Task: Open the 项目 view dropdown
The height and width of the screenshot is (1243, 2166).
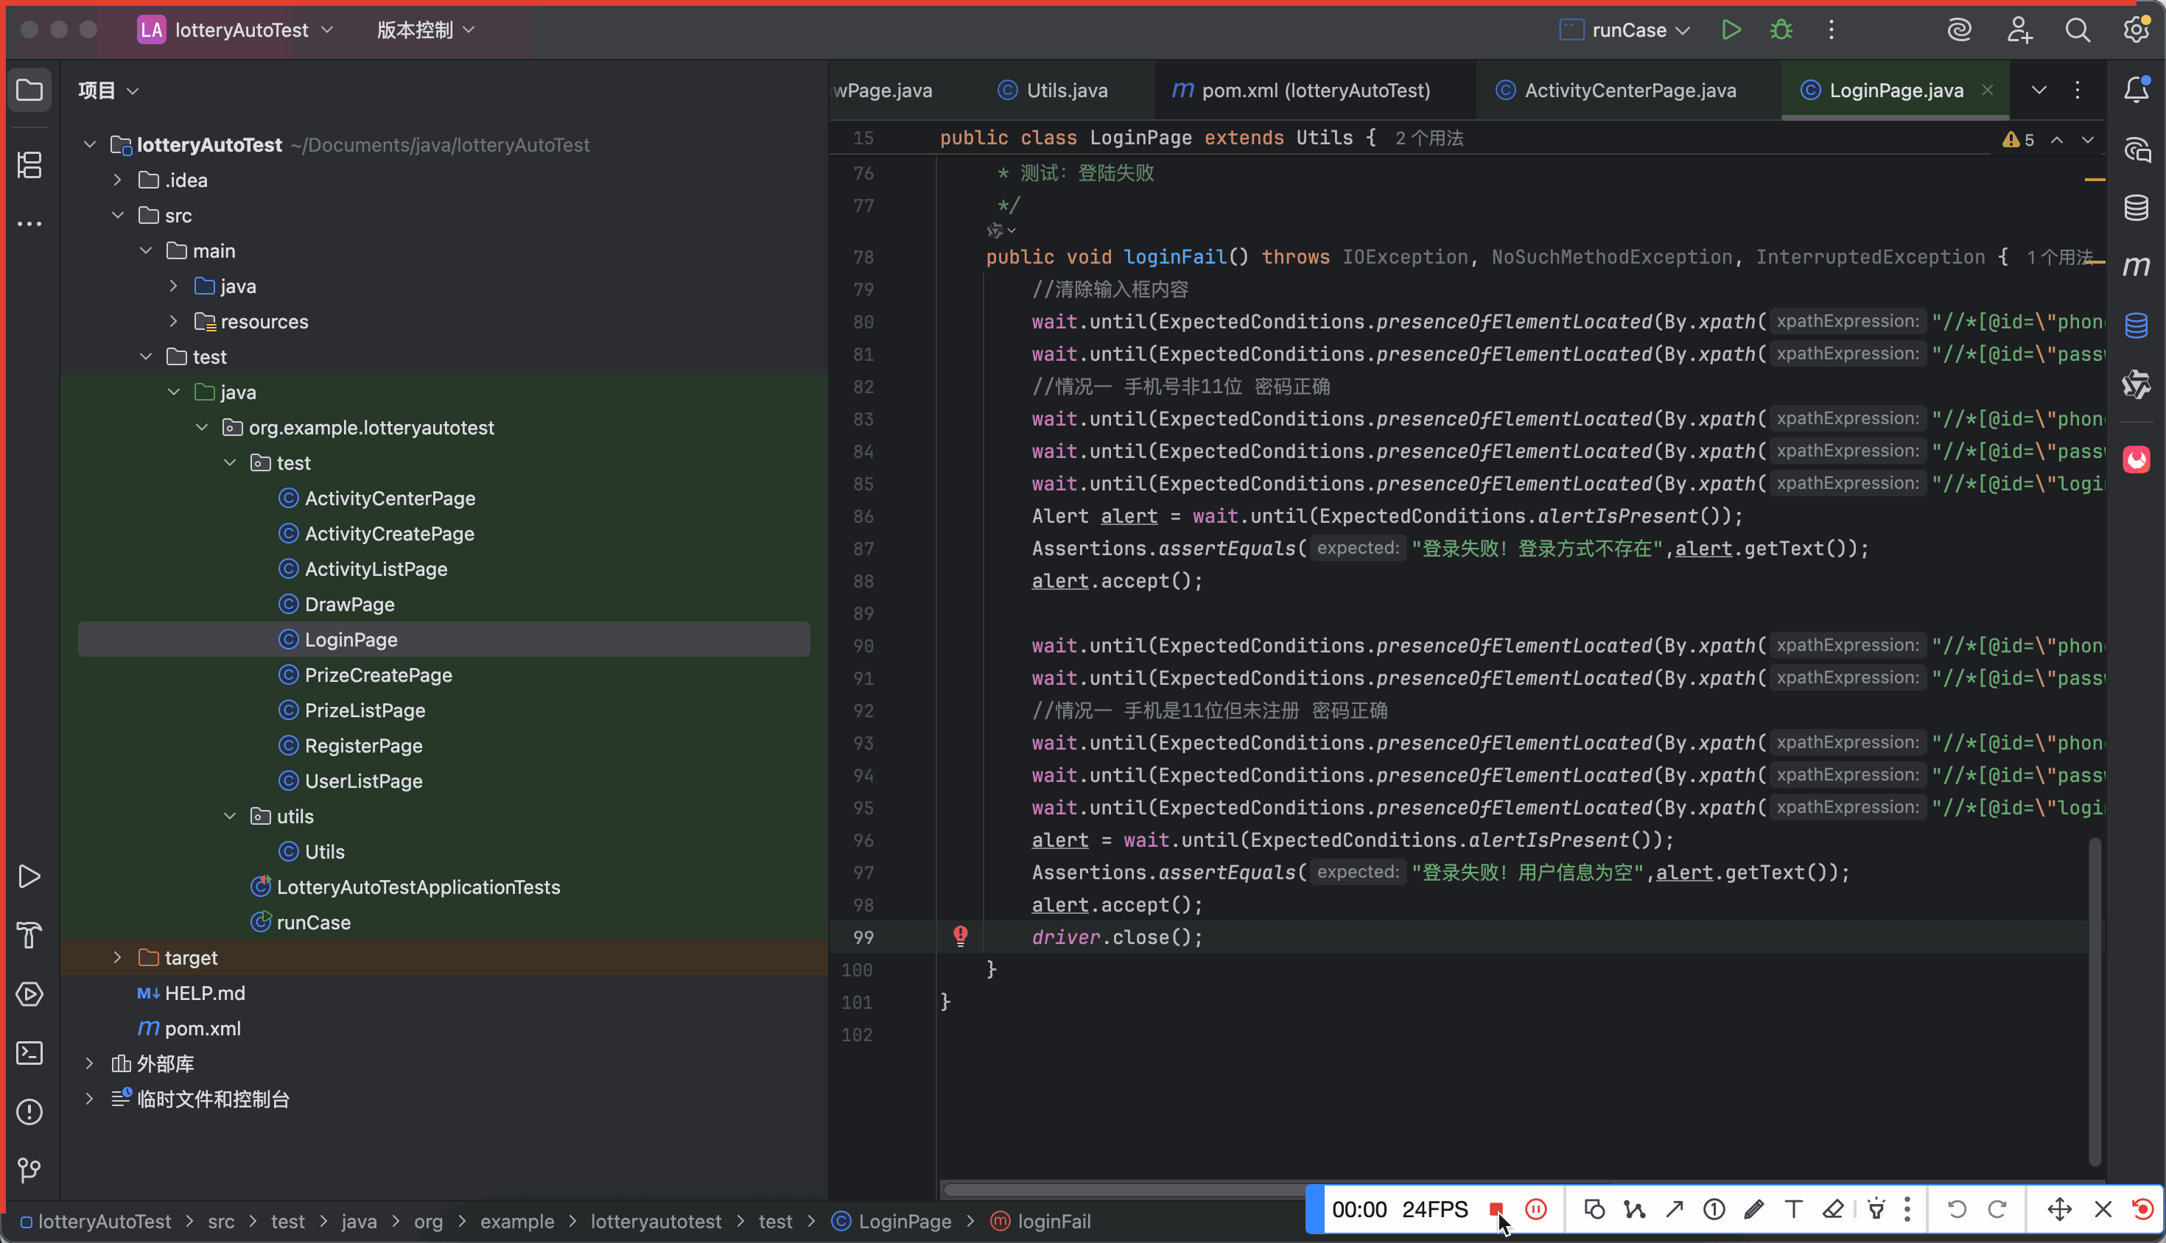Action: pos(108,90)
